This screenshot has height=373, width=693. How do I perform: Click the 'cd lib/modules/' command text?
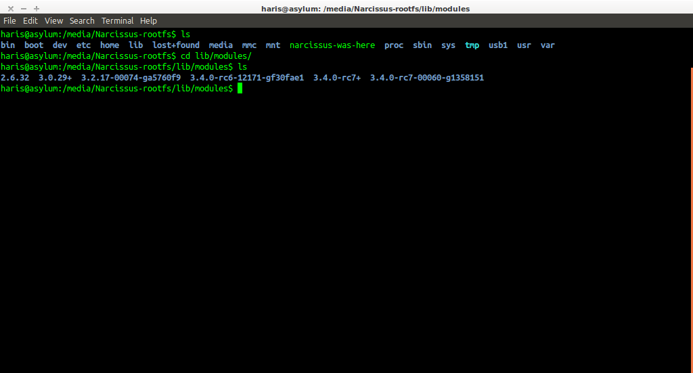click(215, 56)
